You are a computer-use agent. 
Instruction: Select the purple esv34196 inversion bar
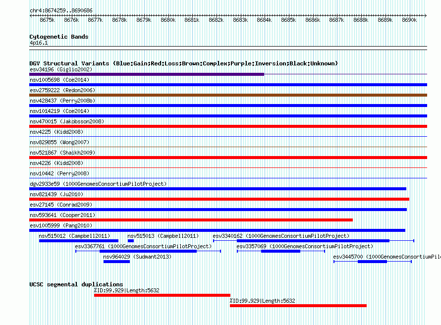point(147,74)
